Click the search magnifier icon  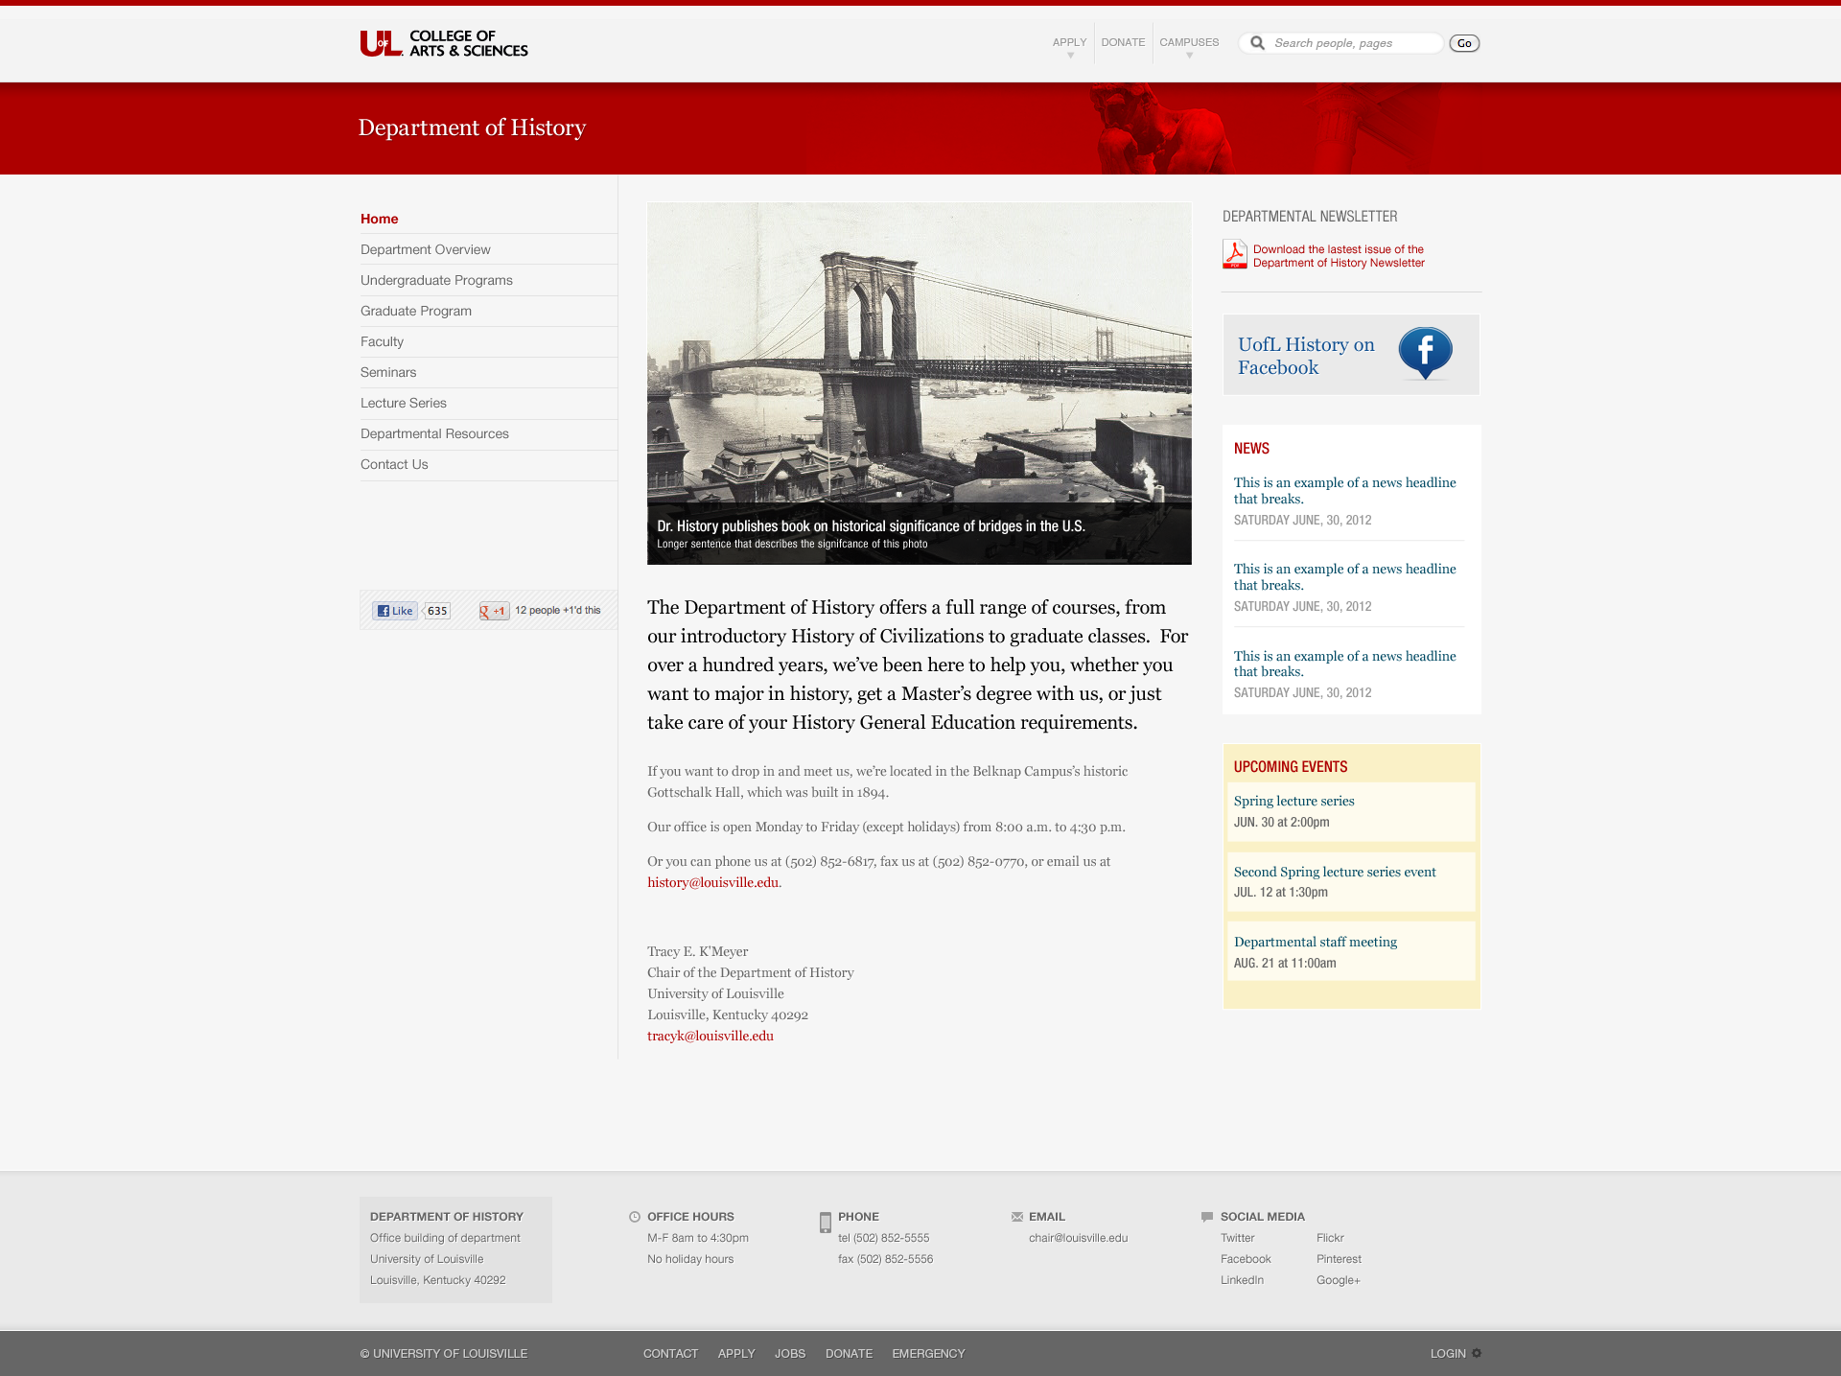coord(1257,43)
